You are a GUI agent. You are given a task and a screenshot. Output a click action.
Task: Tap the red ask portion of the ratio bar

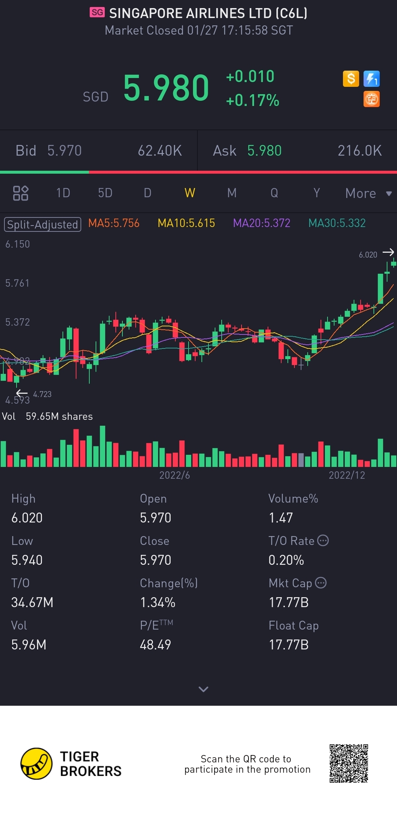coord(243,172)
